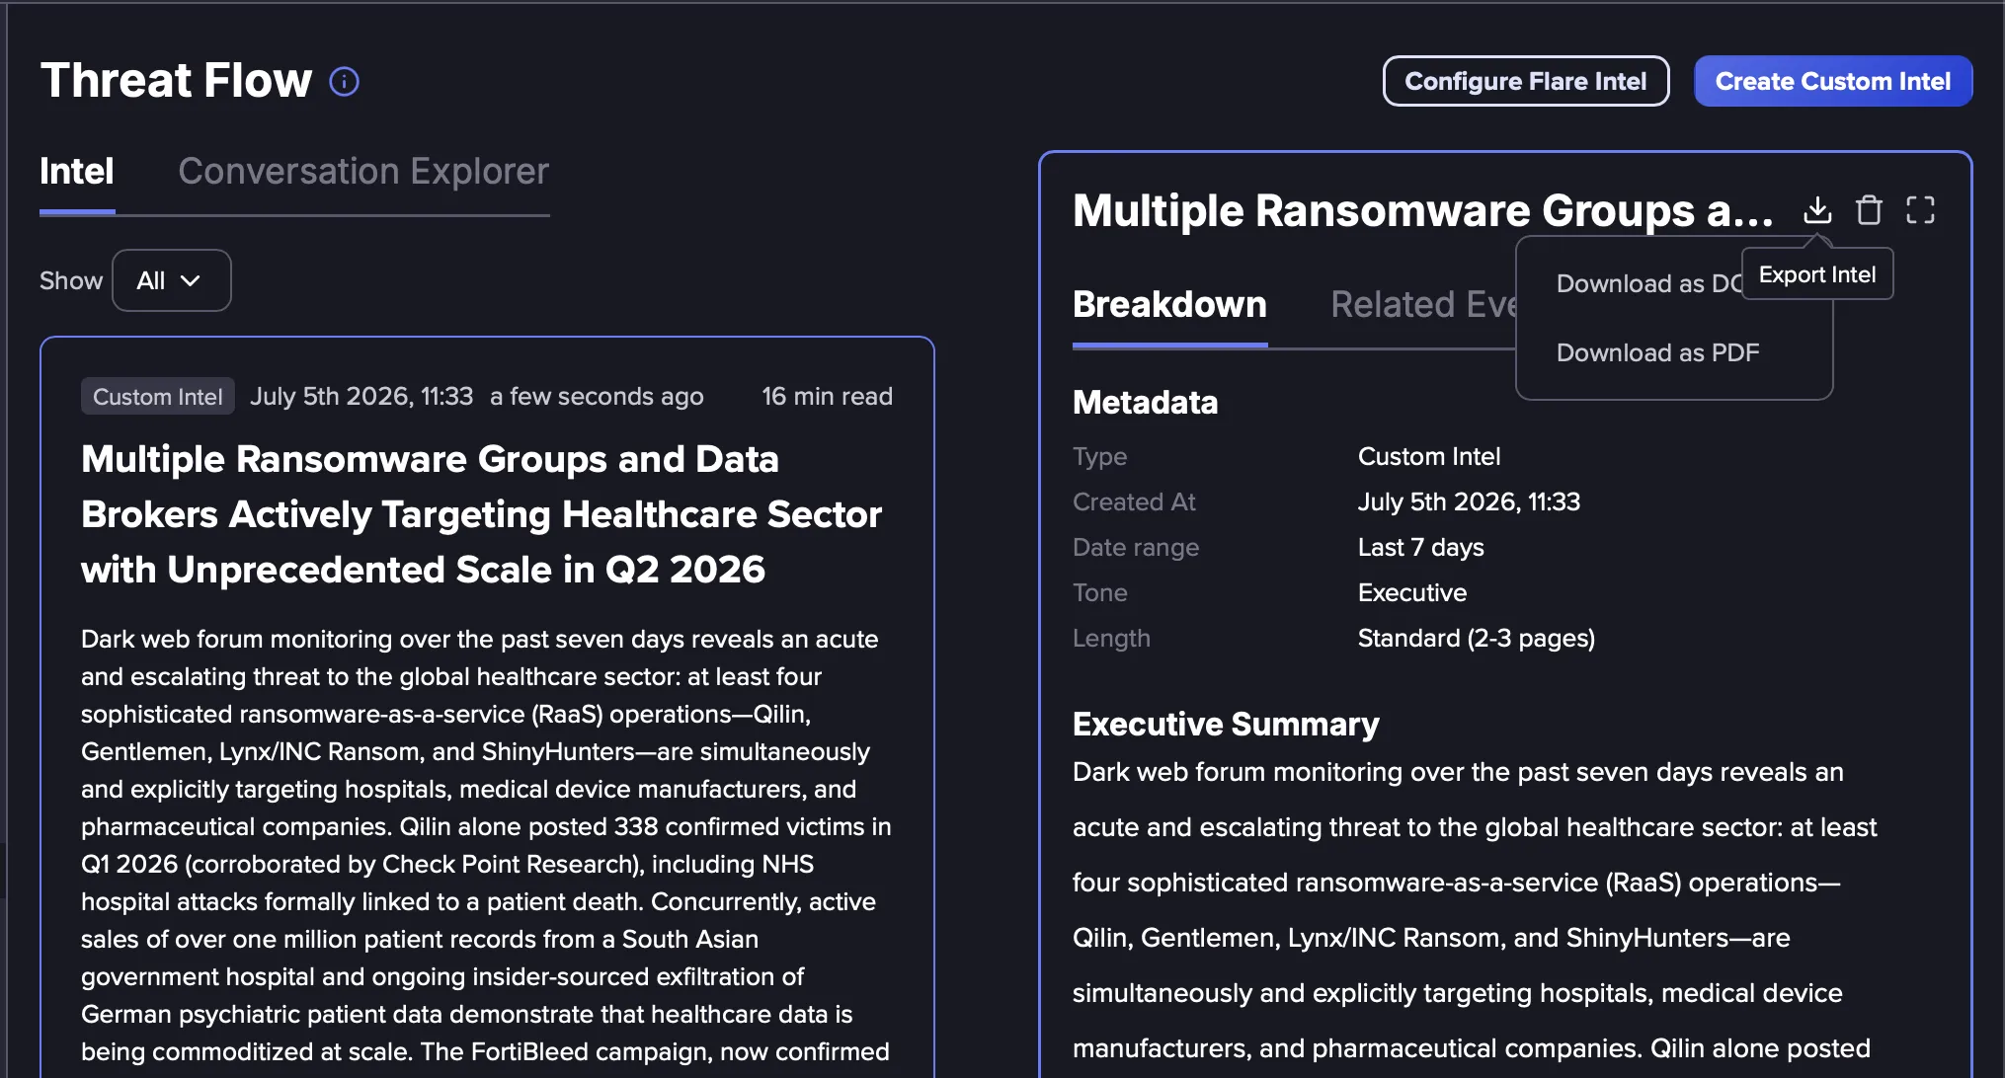Switch to the Conversation Explorer tab
This screenshot has width=2005, height=1078.
click(x=363, y=171)
